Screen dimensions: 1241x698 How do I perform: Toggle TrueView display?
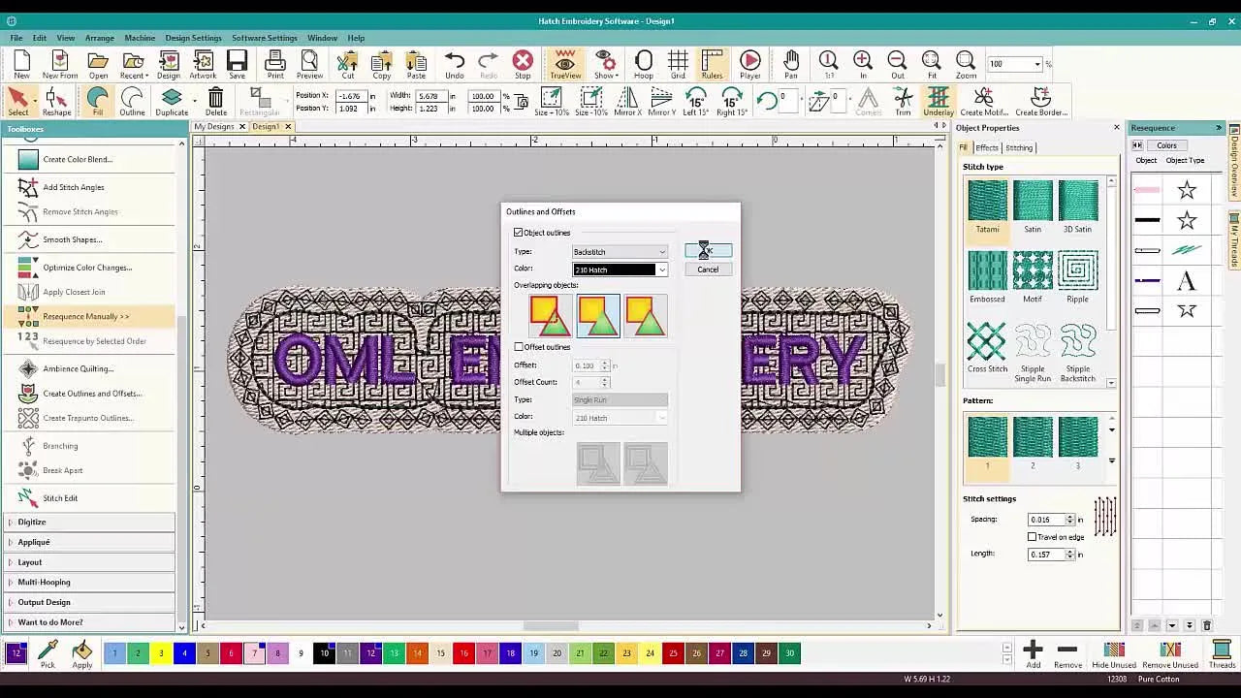point(565,64)
